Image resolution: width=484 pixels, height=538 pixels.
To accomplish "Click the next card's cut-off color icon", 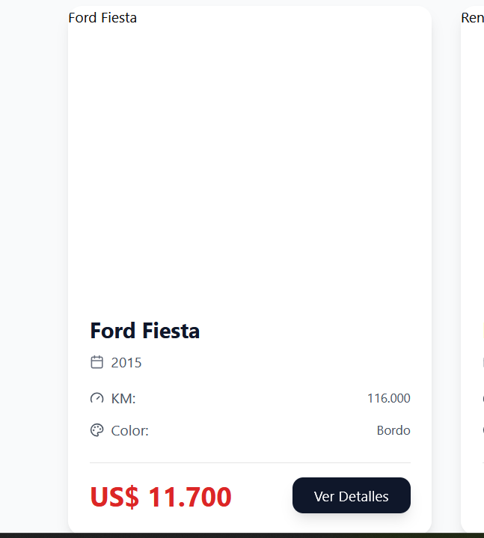I will 483,430.
